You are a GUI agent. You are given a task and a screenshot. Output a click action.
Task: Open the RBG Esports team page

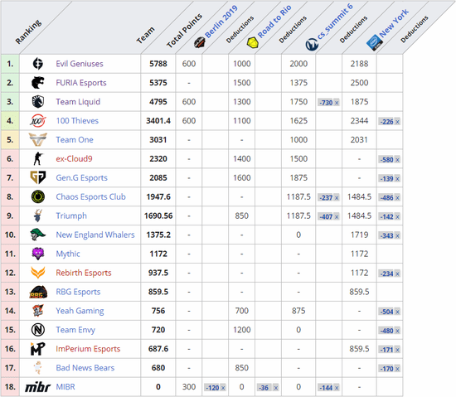point(78,292)
